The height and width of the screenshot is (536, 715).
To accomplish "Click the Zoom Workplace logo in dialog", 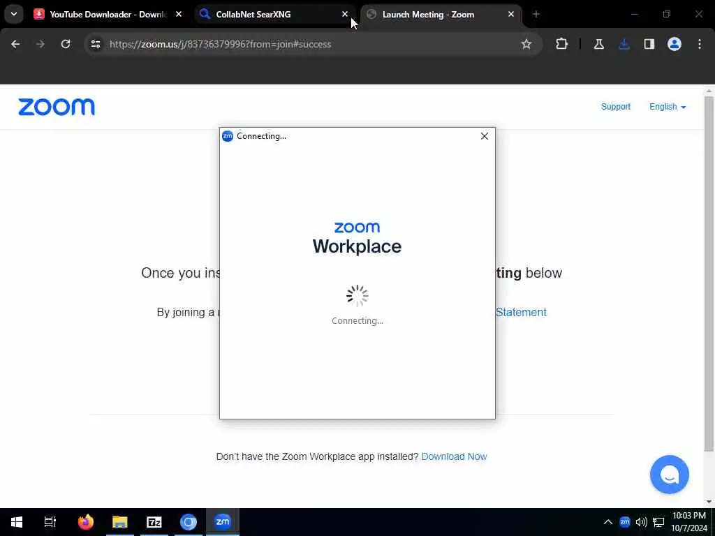I will [357, 239].
